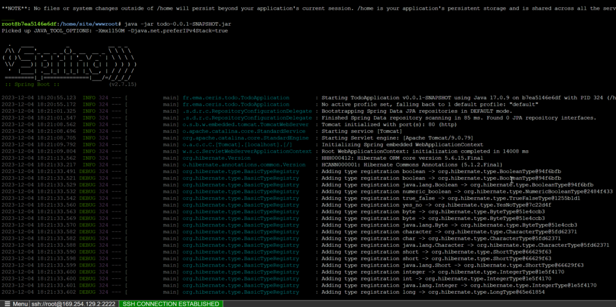Click the 'java.lang.Character' type registration message
616x307 pixels.
465,245
